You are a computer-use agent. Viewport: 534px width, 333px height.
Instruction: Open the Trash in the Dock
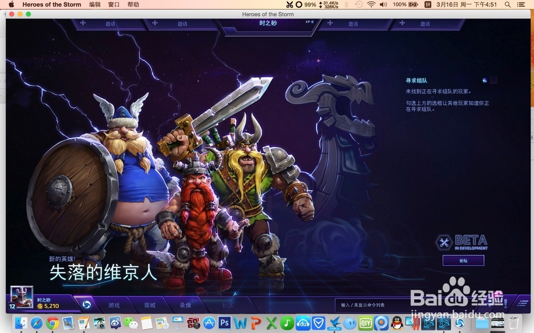click(514, 323)
